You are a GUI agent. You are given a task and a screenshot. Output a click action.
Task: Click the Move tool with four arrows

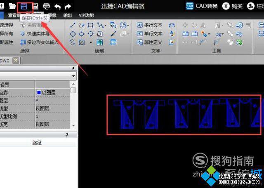(185, 25)
